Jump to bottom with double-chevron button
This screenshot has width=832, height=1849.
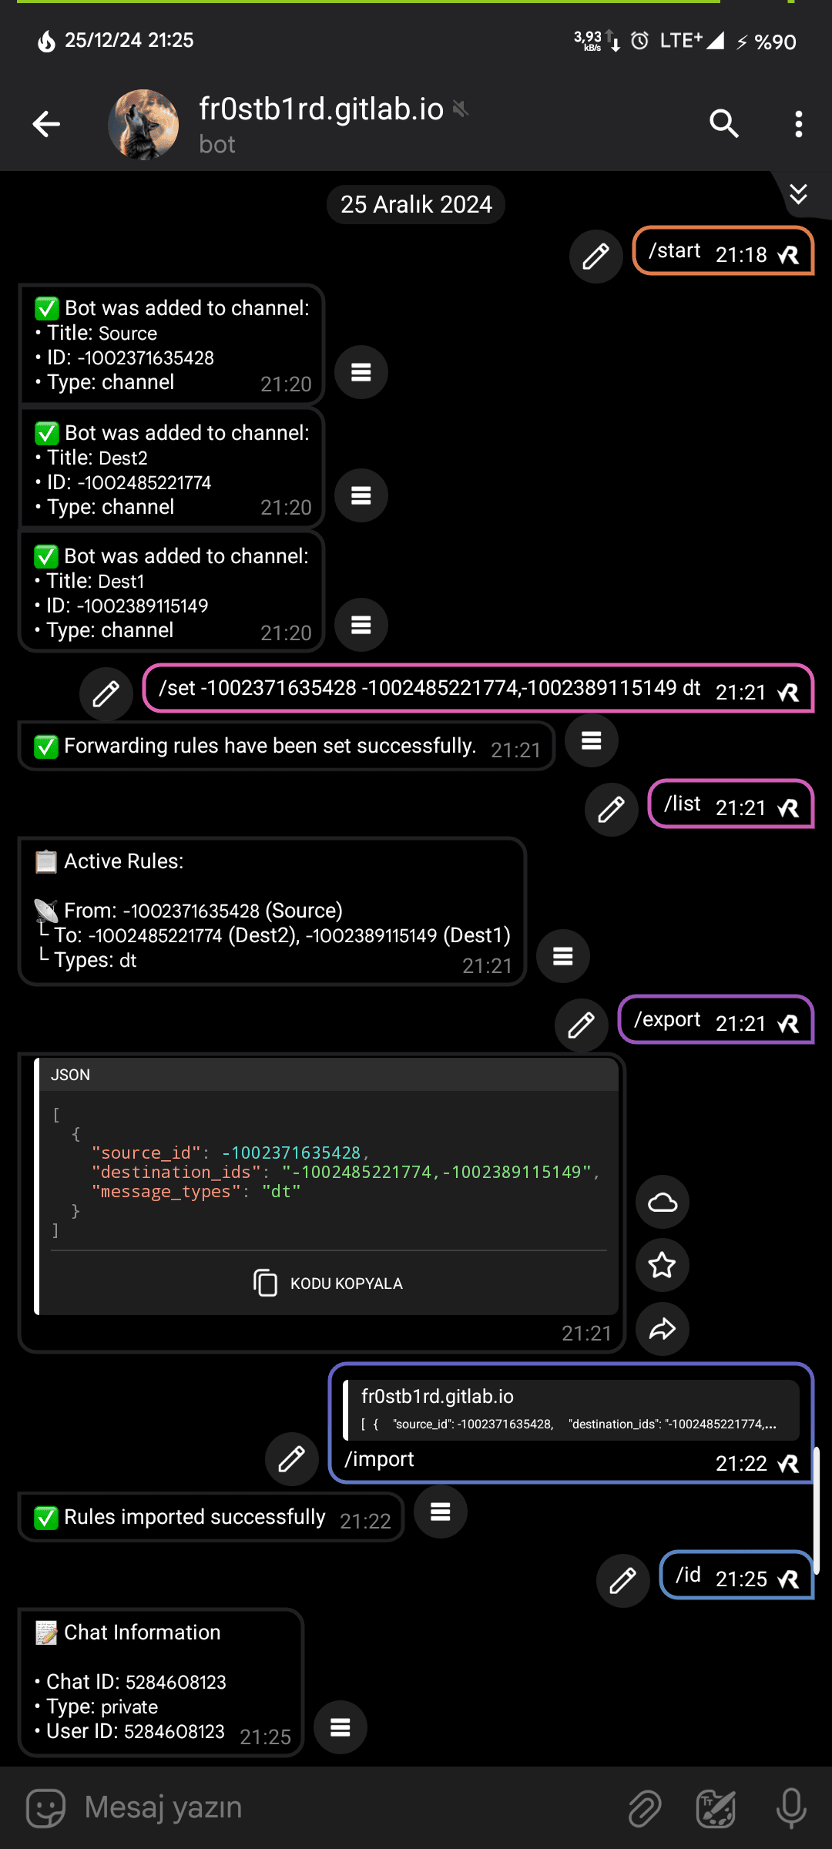click(x=799, y=193)
